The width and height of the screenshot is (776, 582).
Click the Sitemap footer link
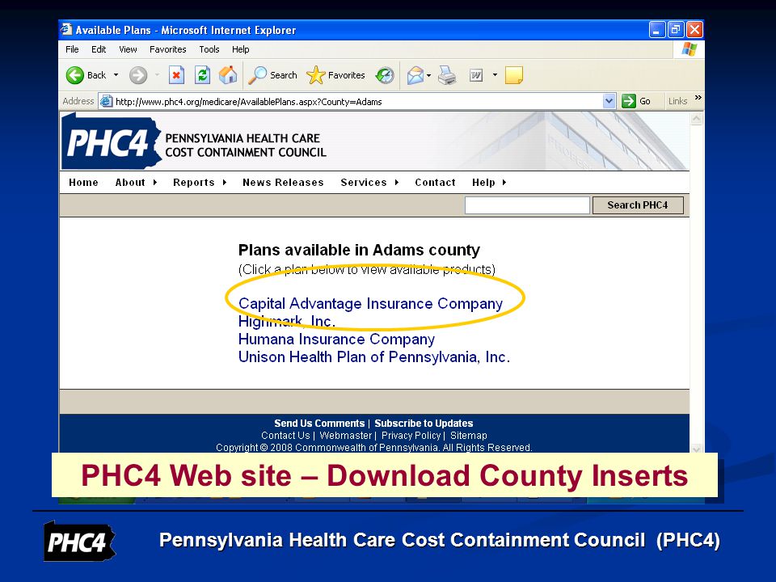(469, 436)
